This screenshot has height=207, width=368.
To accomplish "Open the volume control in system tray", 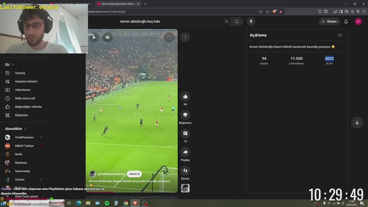I will [329, 203].
